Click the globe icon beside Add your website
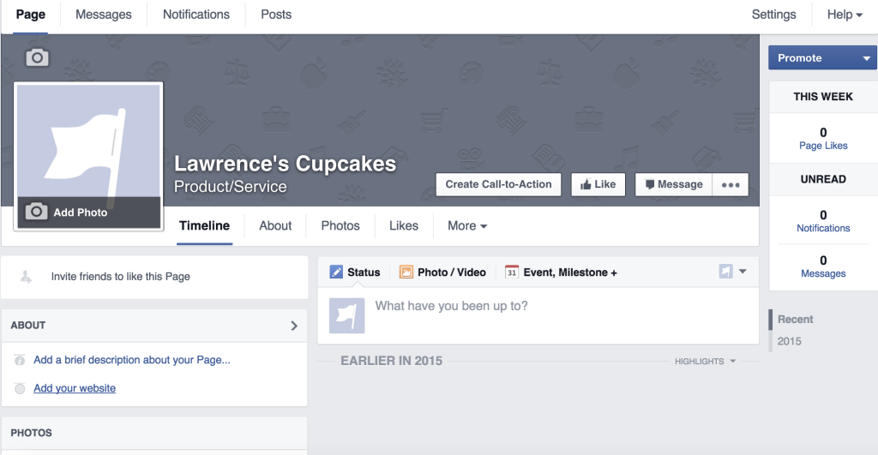878x455 pixels. pos(20,388)
